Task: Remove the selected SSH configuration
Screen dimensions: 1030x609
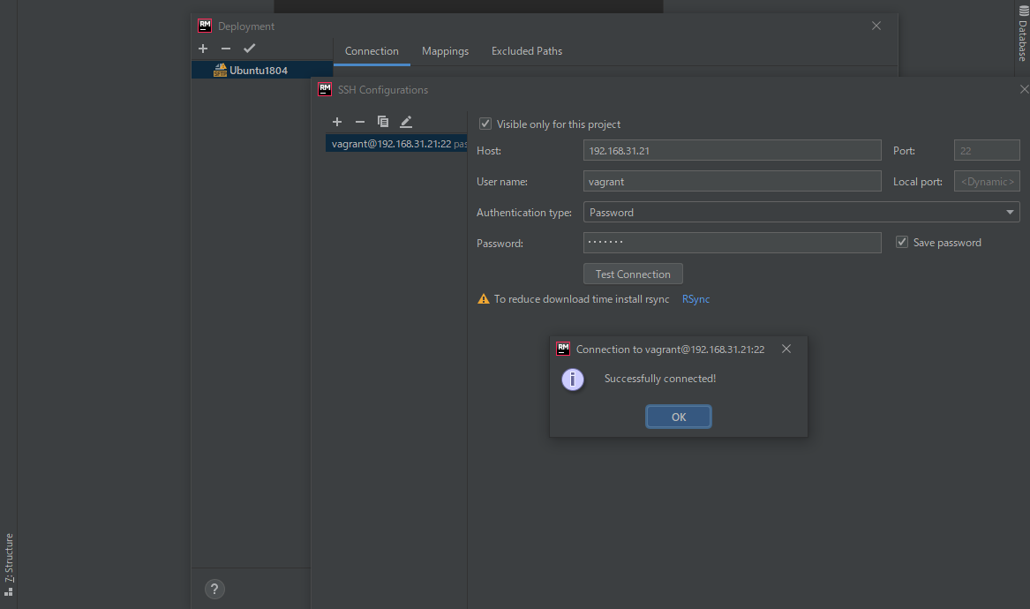Action: (360, 122)
